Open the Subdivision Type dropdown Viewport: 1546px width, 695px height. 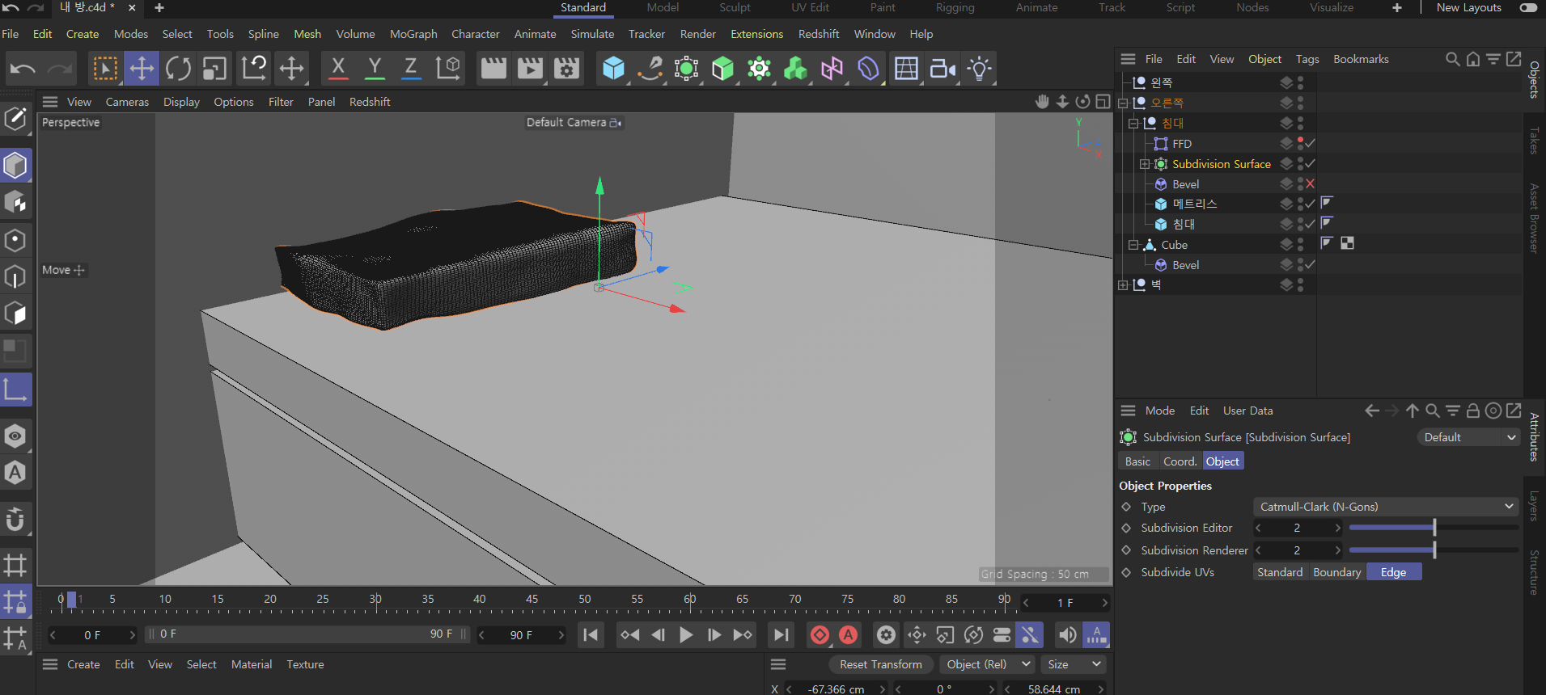coord(1386,507)
